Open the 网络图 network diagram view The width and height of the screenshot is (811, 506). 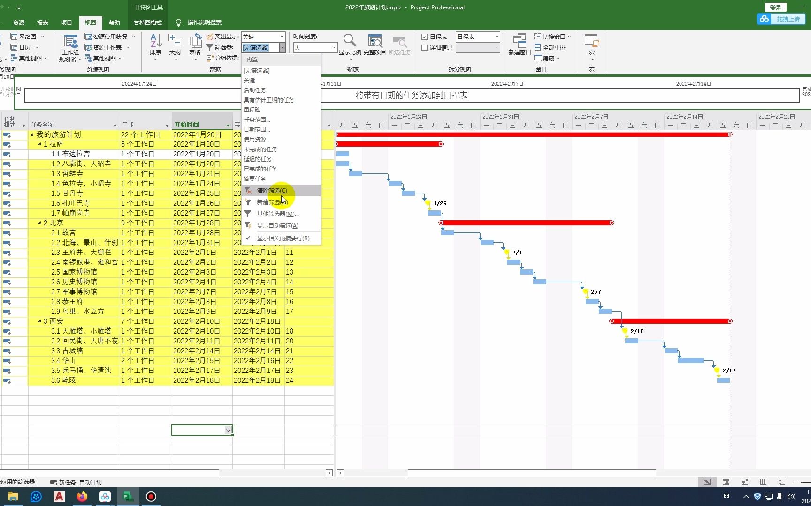coord(27,37)
